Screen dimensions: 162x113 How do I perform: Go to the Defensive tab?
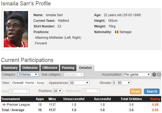tap(30, 68)
